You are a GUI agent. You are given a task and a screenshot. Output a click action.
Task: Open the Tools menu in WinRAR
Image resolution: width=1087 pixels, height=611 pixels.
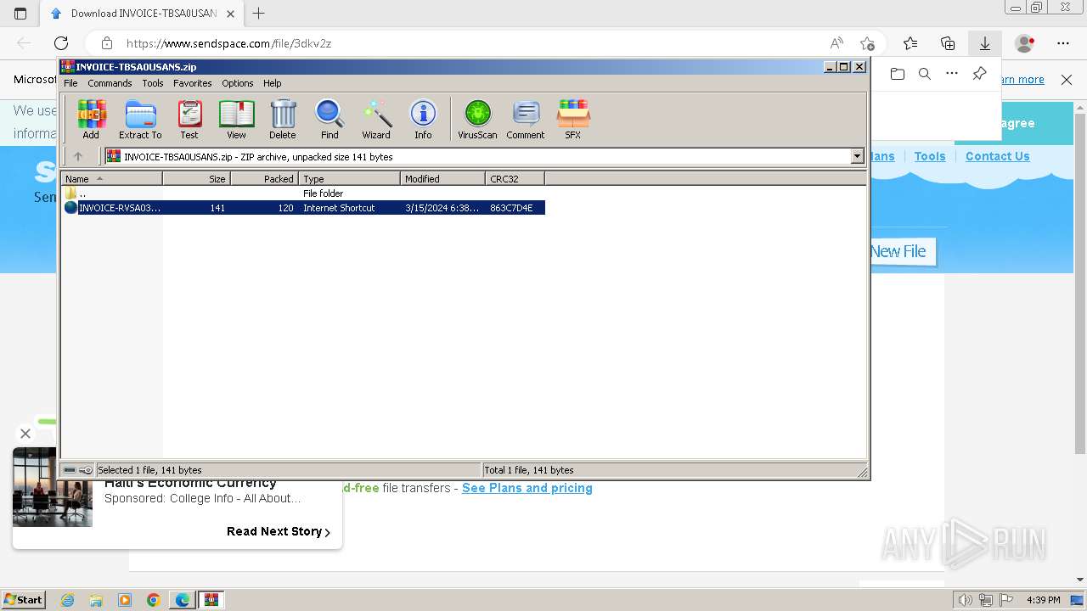[x=153, y=83]
